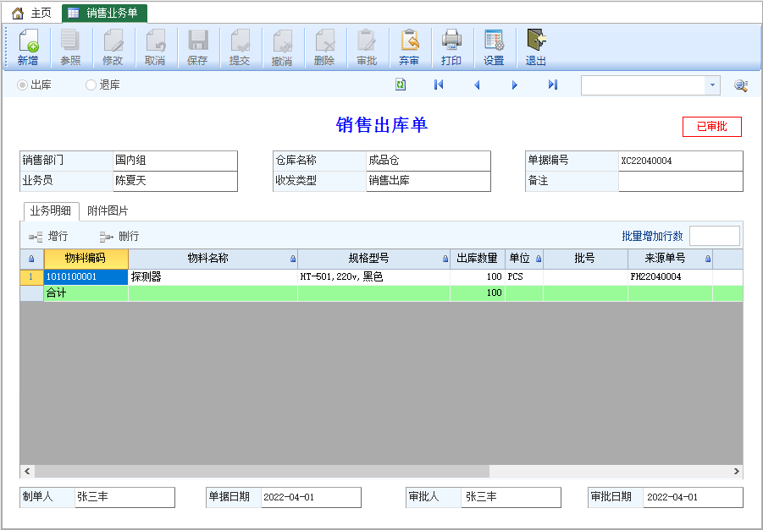Click the 销售部门 field showing 国内组
Screen dimensions: 763x530
pos(174,161)
